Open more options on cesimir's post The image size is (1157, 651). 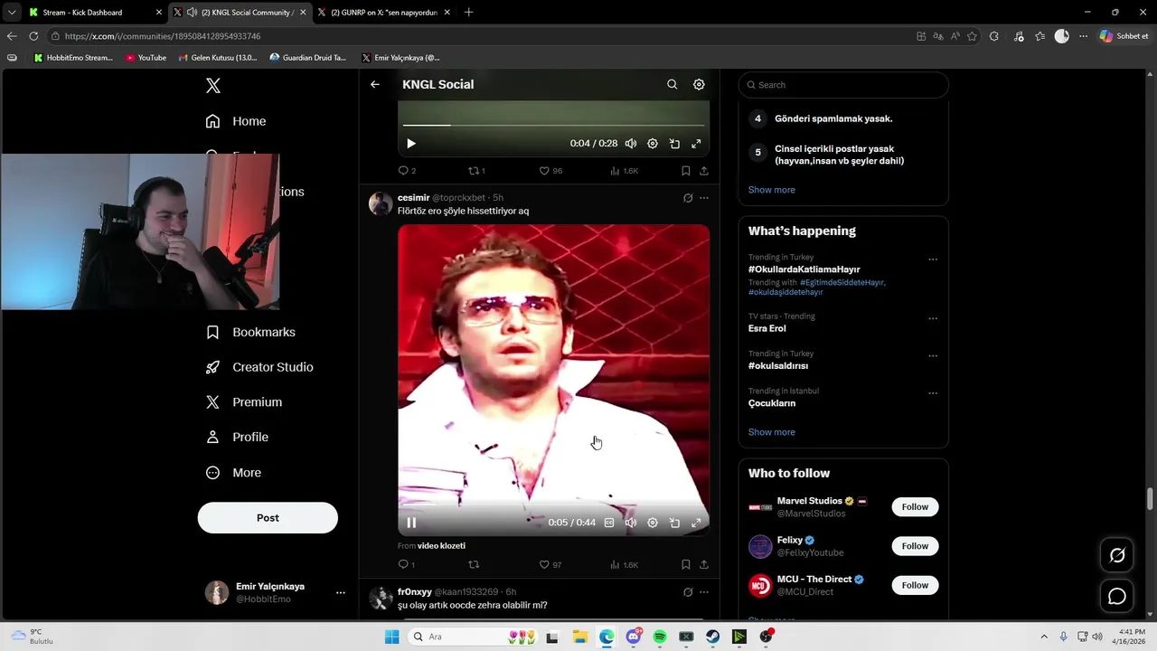pyautogui.click(x=704, y=198)
